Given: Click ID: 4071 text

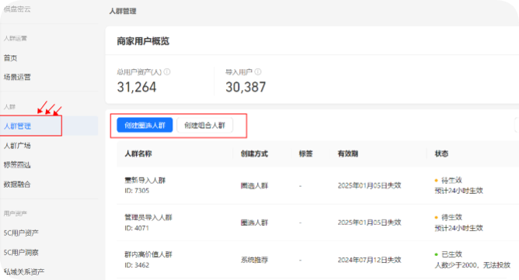Looking at the screenshot, I should (x=137, y=228).
